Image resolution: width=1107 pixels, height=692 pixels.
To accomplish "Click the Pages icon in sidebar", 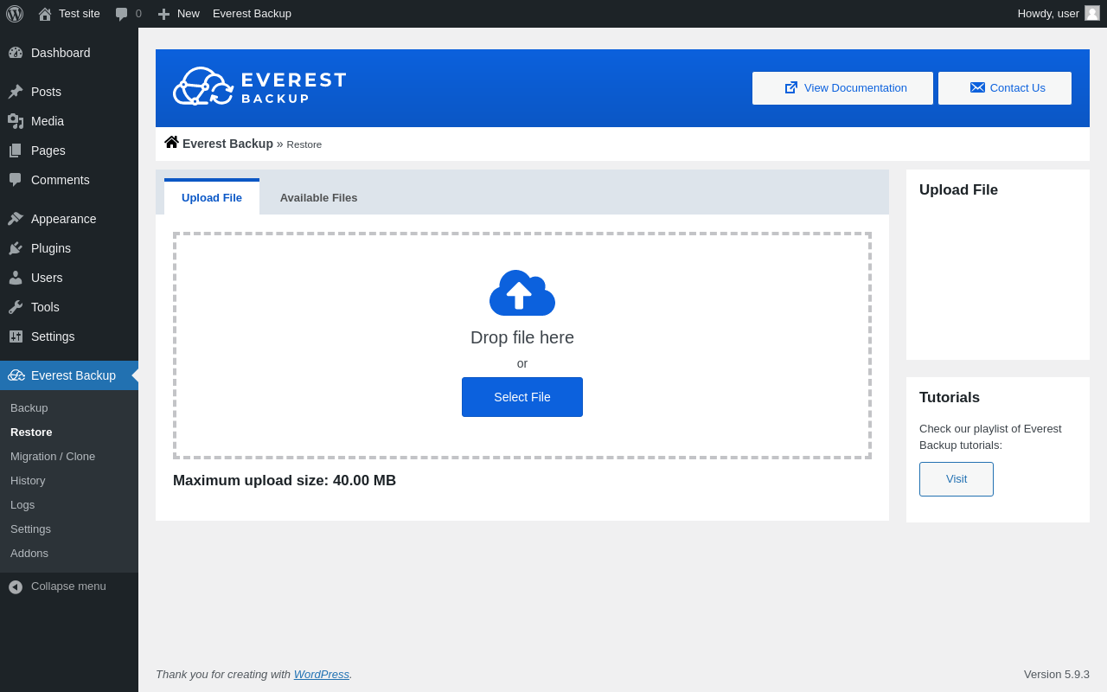I will (16, 151).
